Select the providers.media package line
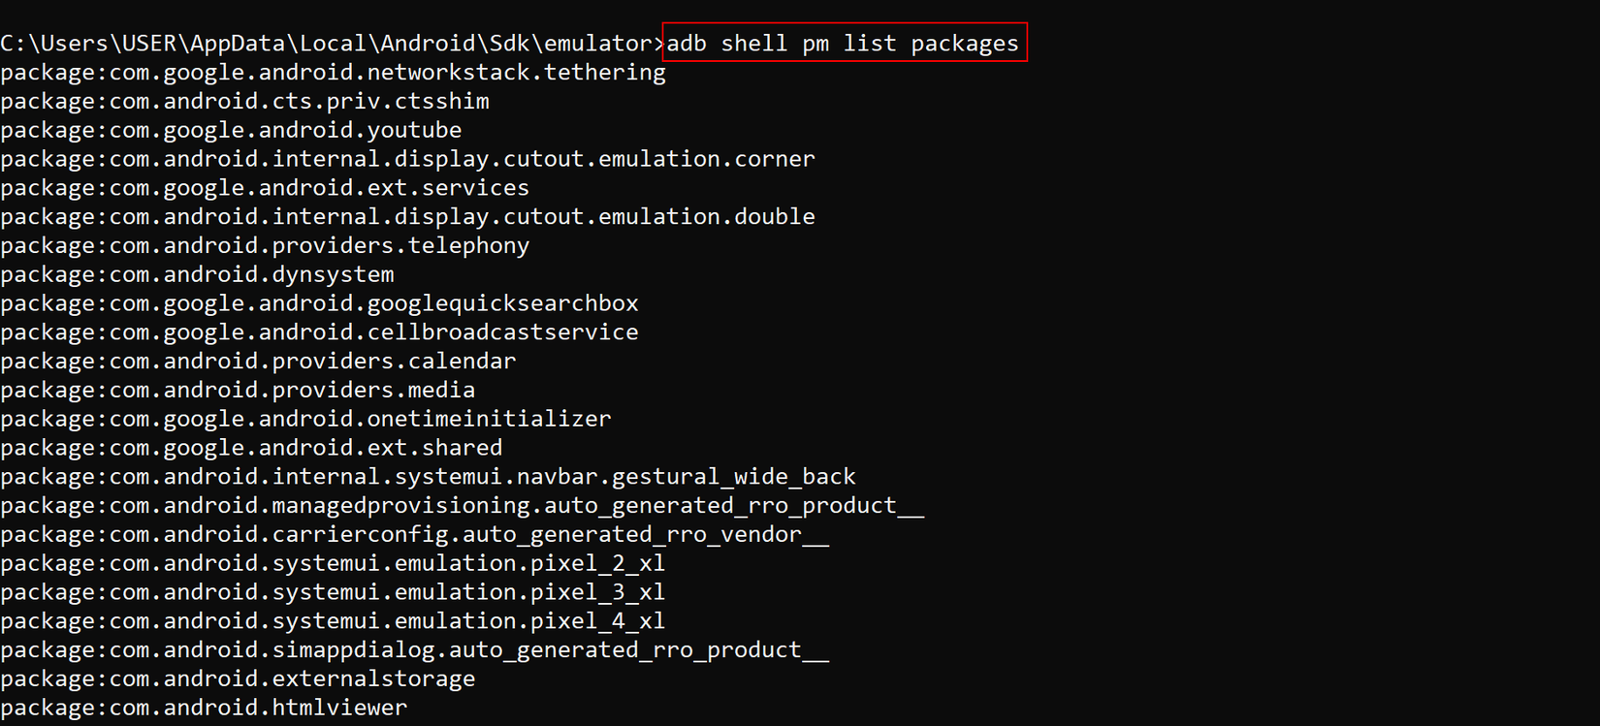This screenshot has width=1600, height=726. [238, 390]
